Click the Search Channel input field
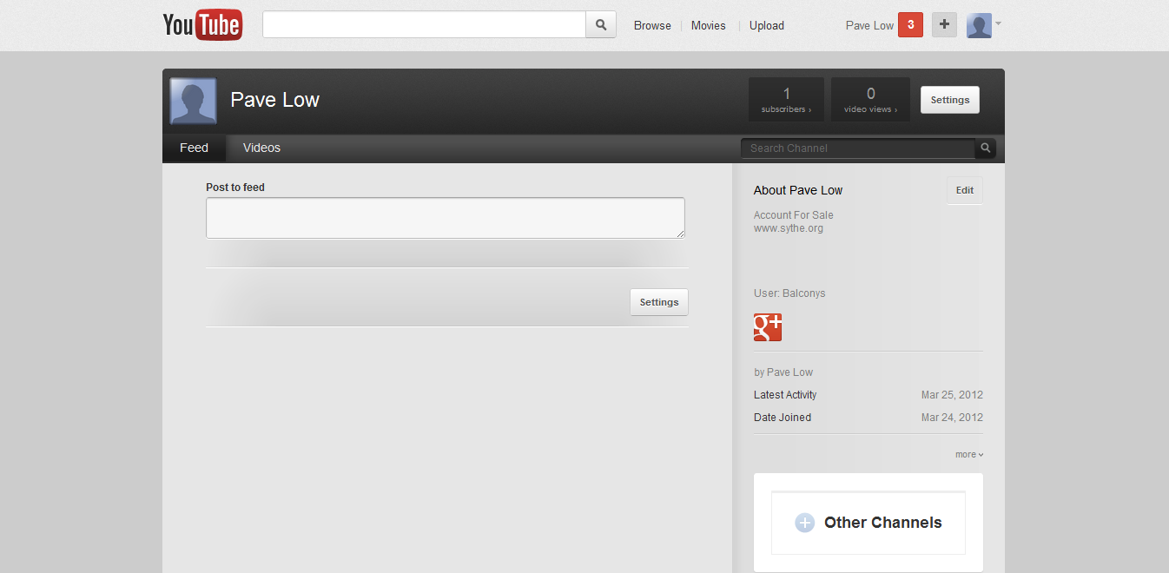This screenshot has height=573, width=1169. 857,148
